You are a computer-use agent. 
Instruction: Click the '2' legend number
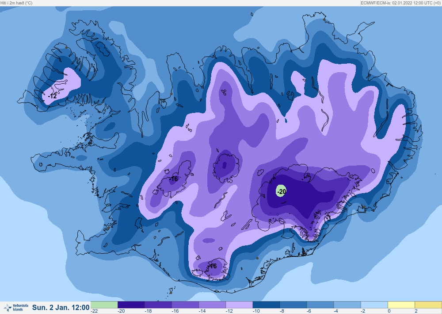click(416, 311)
